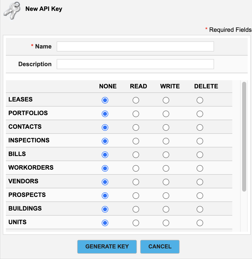Select DELETE permission for LEASES
252x259 pixels.
pyautogui.click(x=200, y=100)
